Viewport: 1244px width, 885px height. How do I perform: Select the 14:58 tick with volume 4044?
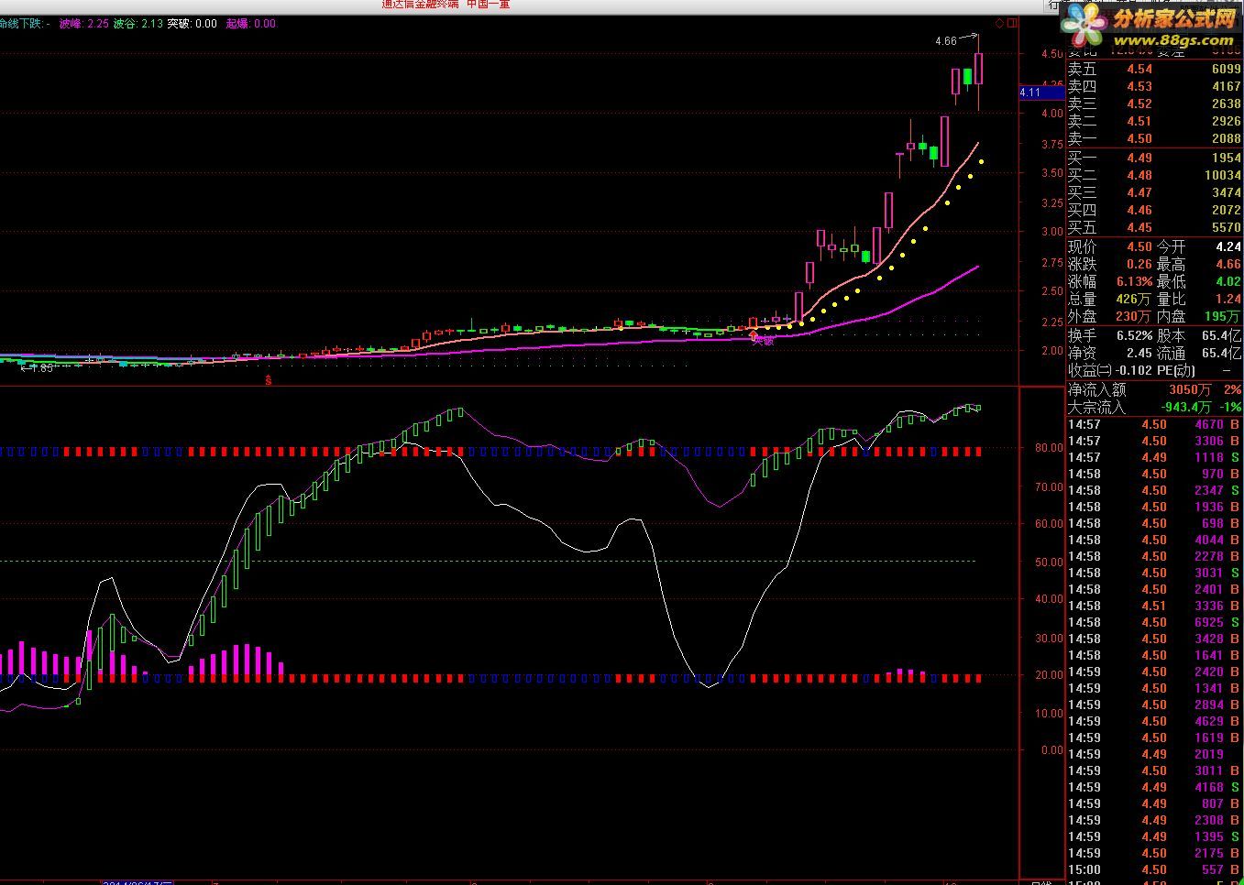pos(1154,540)
